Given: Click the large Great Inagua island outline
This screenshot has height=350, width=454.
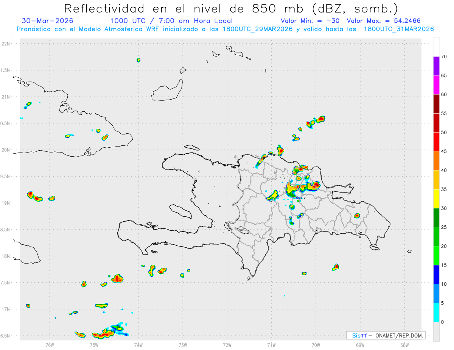Looking at the screenshot, I should [x=167, y=90].
